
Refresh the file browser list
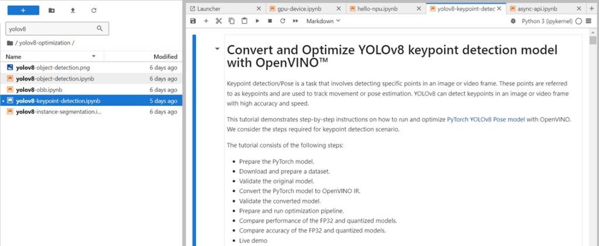tap(94, 11)
